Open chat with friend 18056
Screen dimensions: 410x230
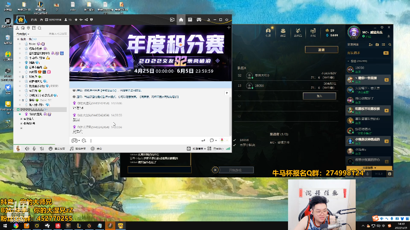pos(368,70)
